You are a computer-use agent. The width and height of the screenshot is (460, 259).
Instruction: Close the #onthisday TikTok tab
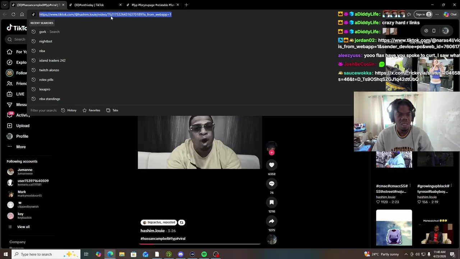[120, 5]
